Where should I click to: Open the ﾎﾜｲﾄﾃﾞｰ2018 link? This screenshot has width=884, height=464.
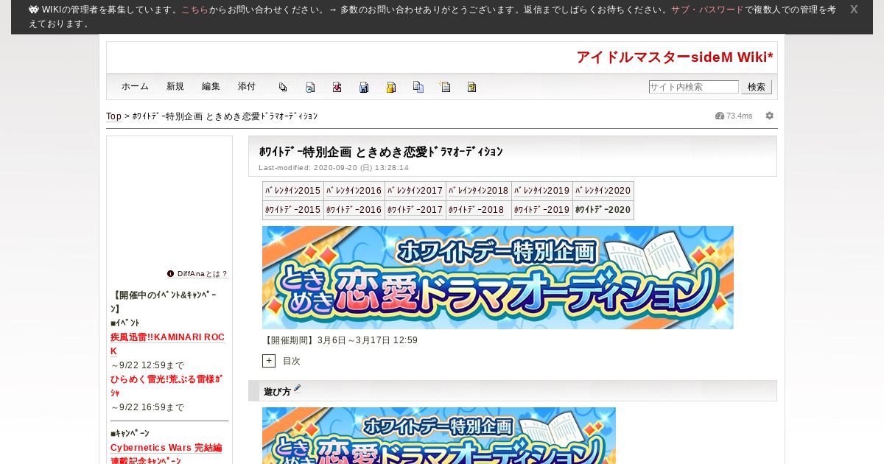click(476, 210)
